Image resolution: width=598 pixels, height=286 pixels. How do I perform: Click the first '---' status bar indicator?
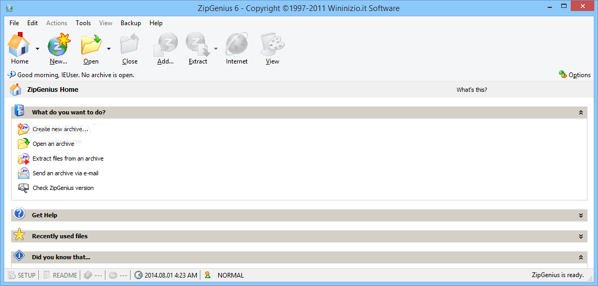pos(93,275)
